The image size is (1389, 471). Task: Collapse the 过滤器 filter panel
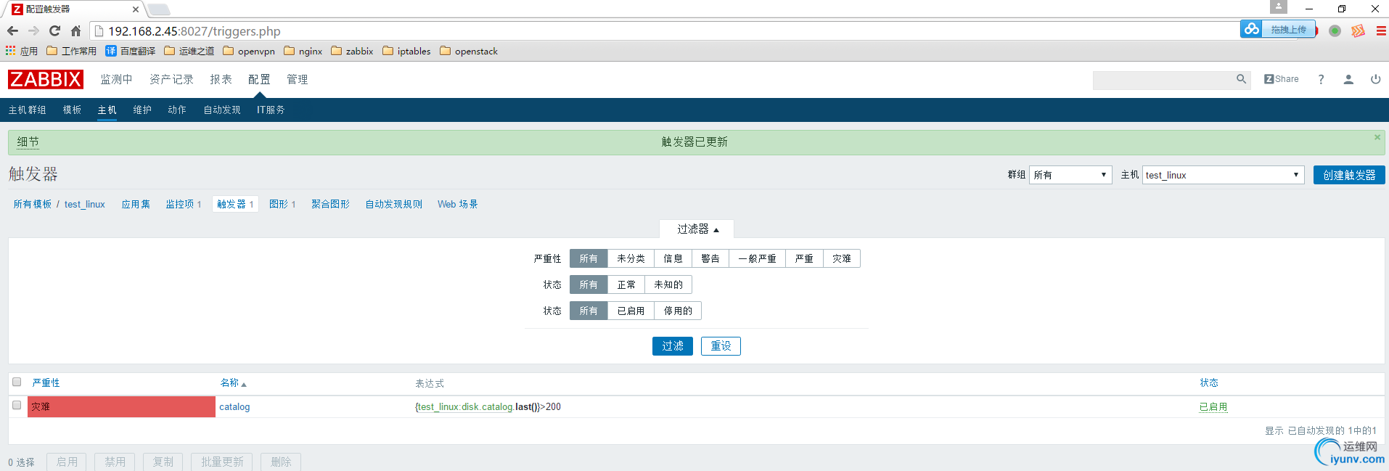click(697, 229)
